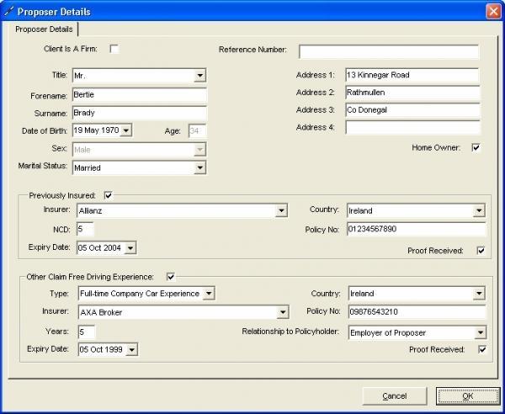Open the 05 Oct 2004 expiry date picker
Screen dimensions: 505x414
[x=130, y=248]
